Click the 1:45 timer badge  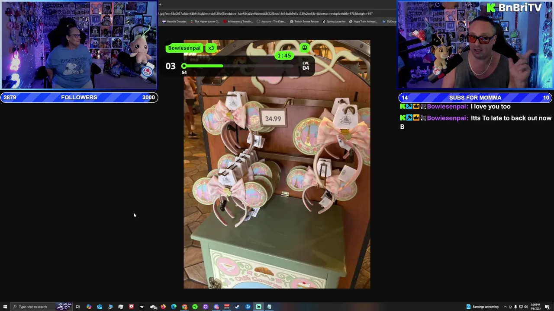point(284,56)
